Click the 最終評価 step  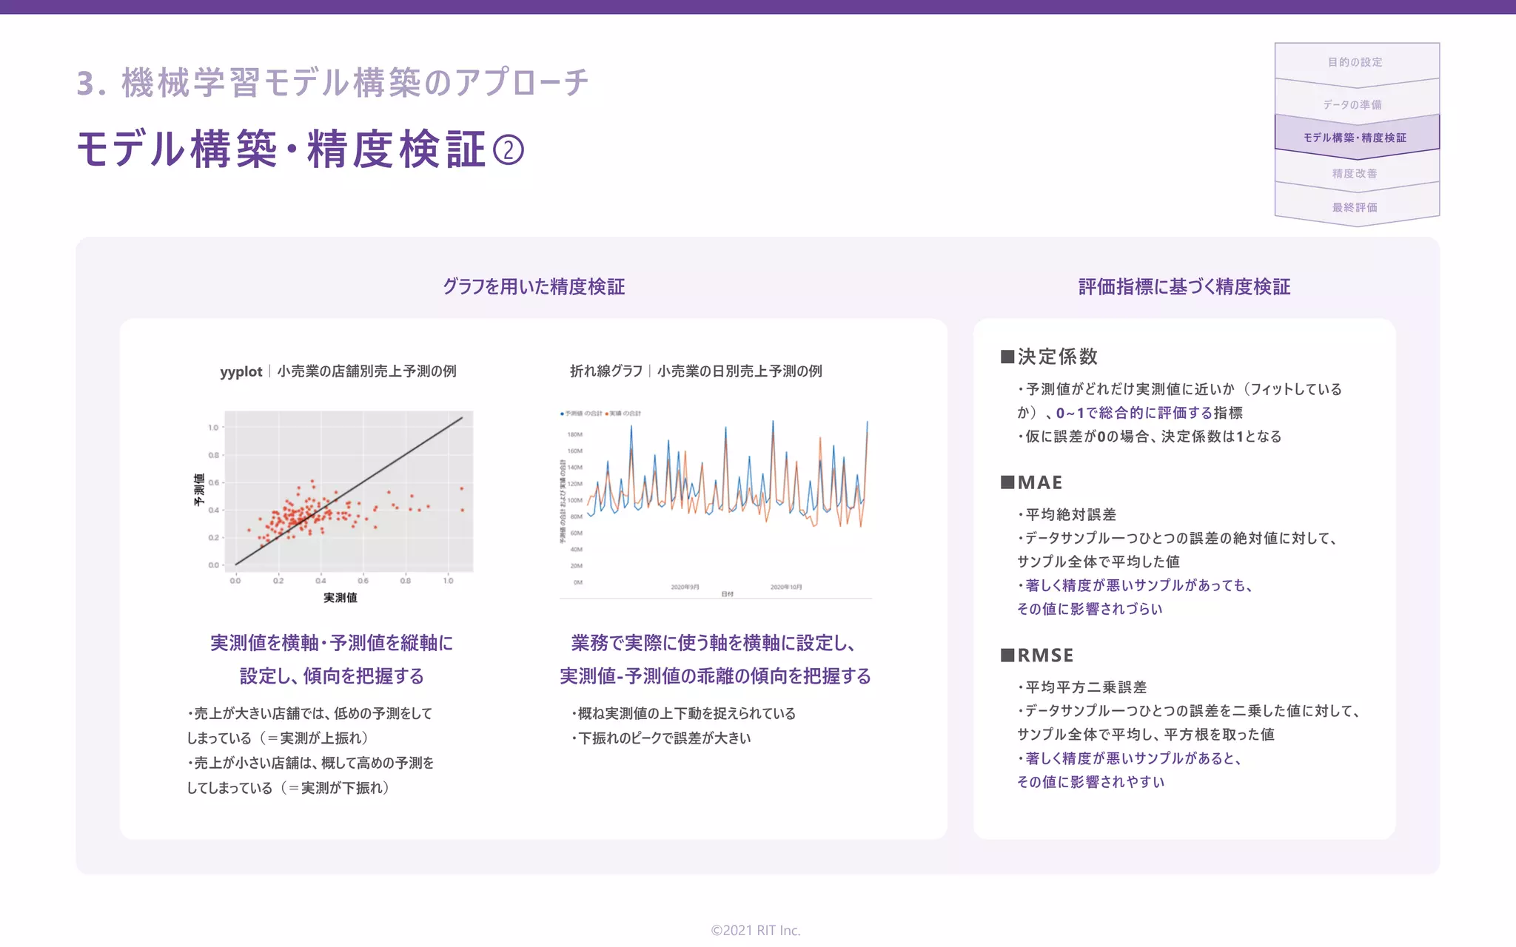[1355, 207]
